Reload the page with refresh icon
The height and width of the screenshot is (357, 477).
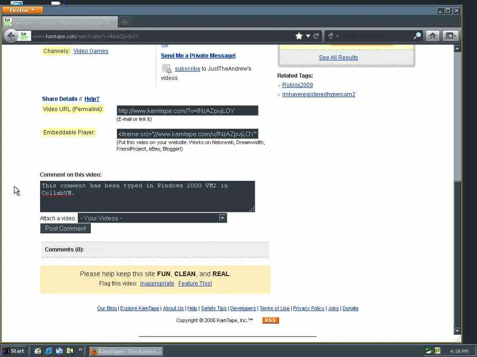tap(316, 36)
